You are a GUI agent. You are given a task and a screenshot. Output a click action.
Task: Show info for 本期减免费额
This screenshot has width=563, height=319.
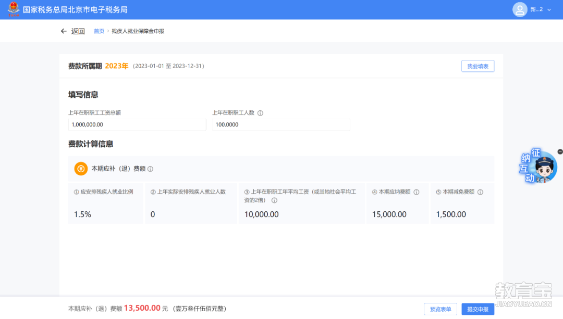coord(481,192)
